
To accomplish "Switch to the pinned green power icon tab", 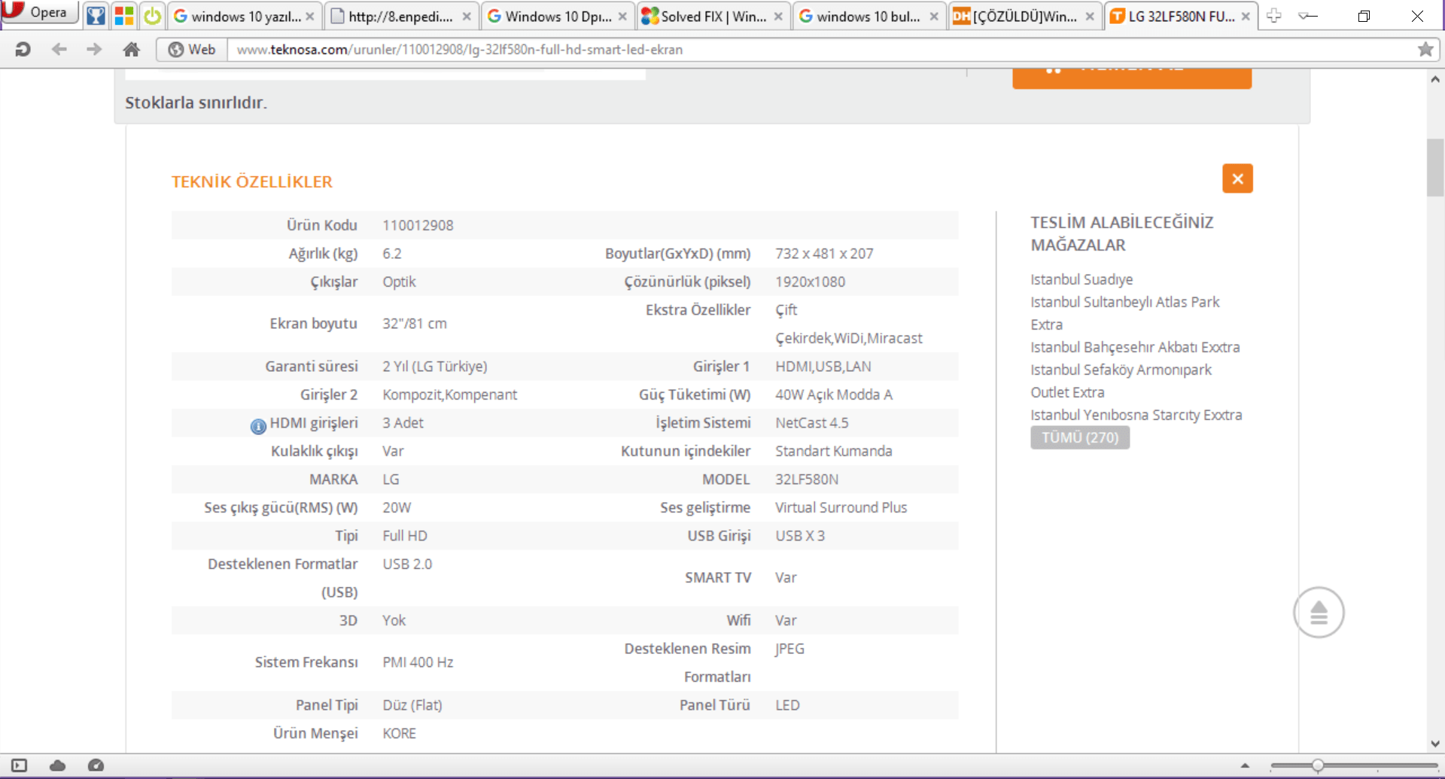I will [x=153, y=16].
